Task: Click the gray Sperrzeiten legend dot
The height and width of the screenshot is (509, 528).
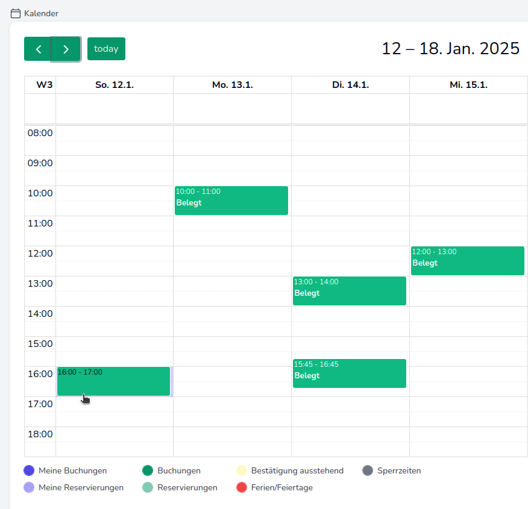Action: click(368, 470)
